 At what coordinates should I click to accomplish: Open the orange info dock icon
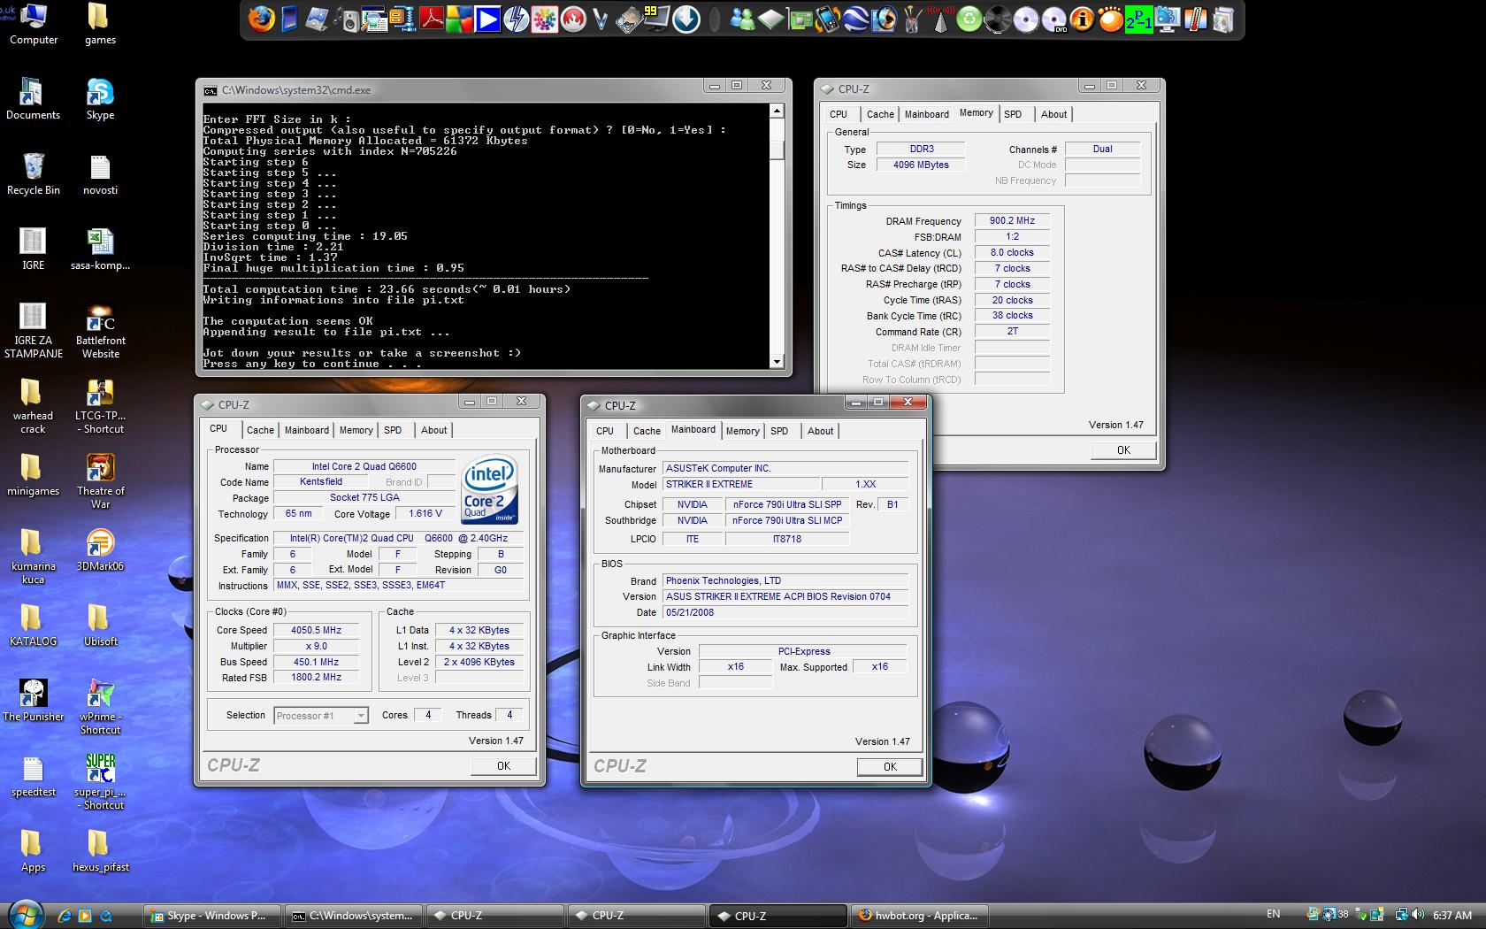point(1083,19)
